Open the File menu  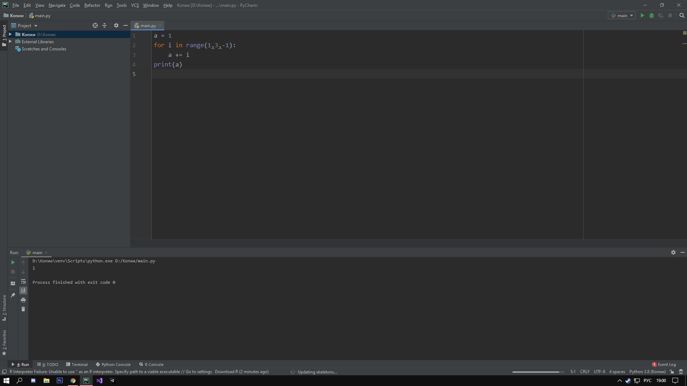(16, 5)
